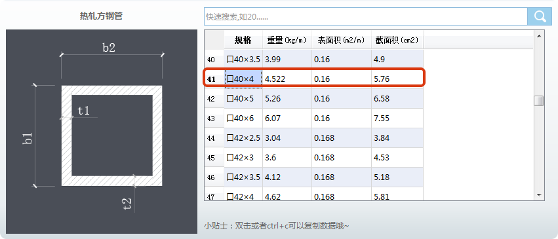Click row header number 46
The height and width of the screenshot is (239, 558).
[x=214, y=177]
